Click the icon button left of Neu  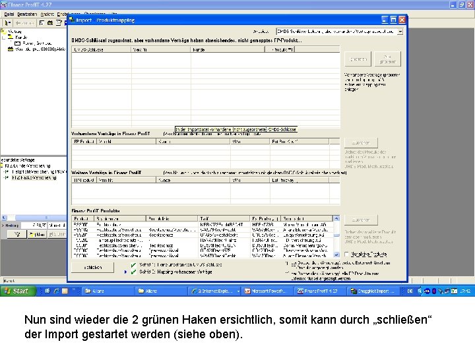point(16,234)
